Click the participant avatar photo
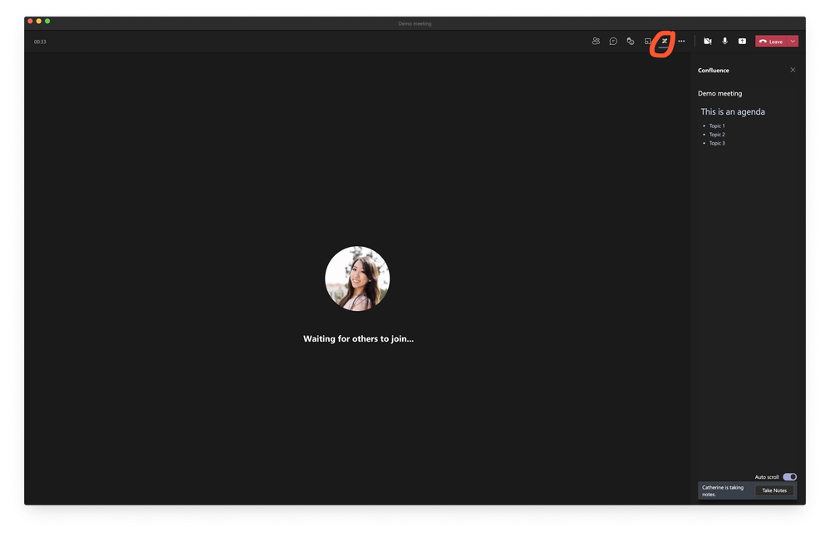Viewport: 830px width, 537px height. point(357,278)
